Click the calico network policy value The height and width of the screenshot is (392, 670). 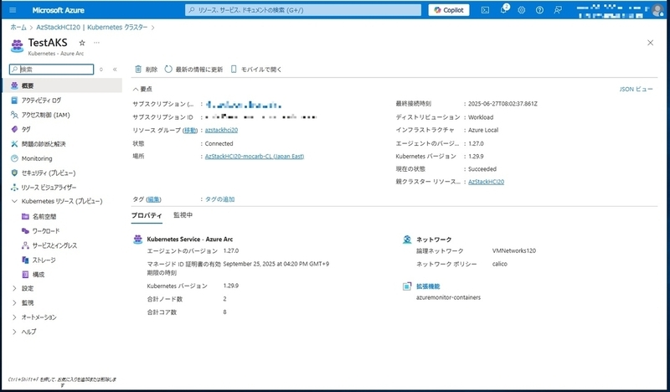(x=499, y=264)
